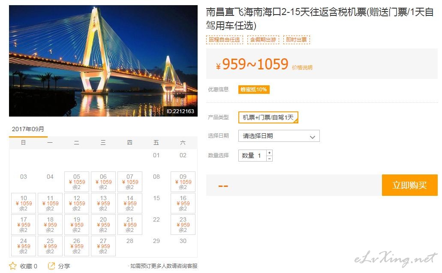Screen dimensions: 442x273
Task: Select product type 机票+门票/自驾1天
Action: coord(268,117)
